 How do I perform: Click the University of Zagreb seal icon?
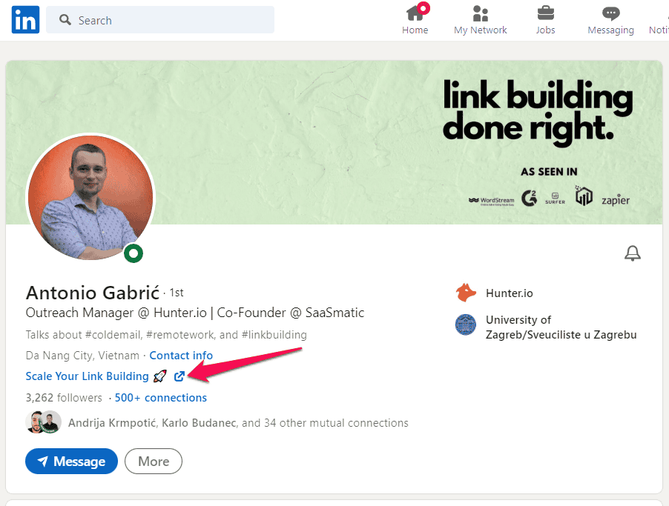tap(466, 324)
